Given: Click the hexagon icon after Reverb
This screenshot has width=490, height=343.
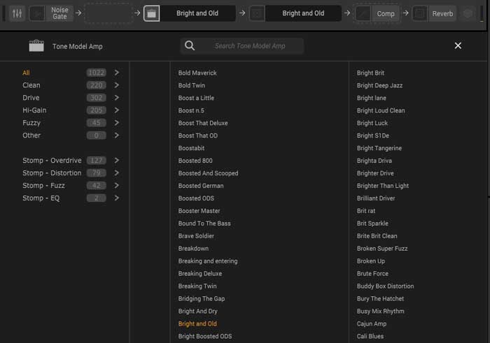Looking at the screenshot, I should pos(468,13).
